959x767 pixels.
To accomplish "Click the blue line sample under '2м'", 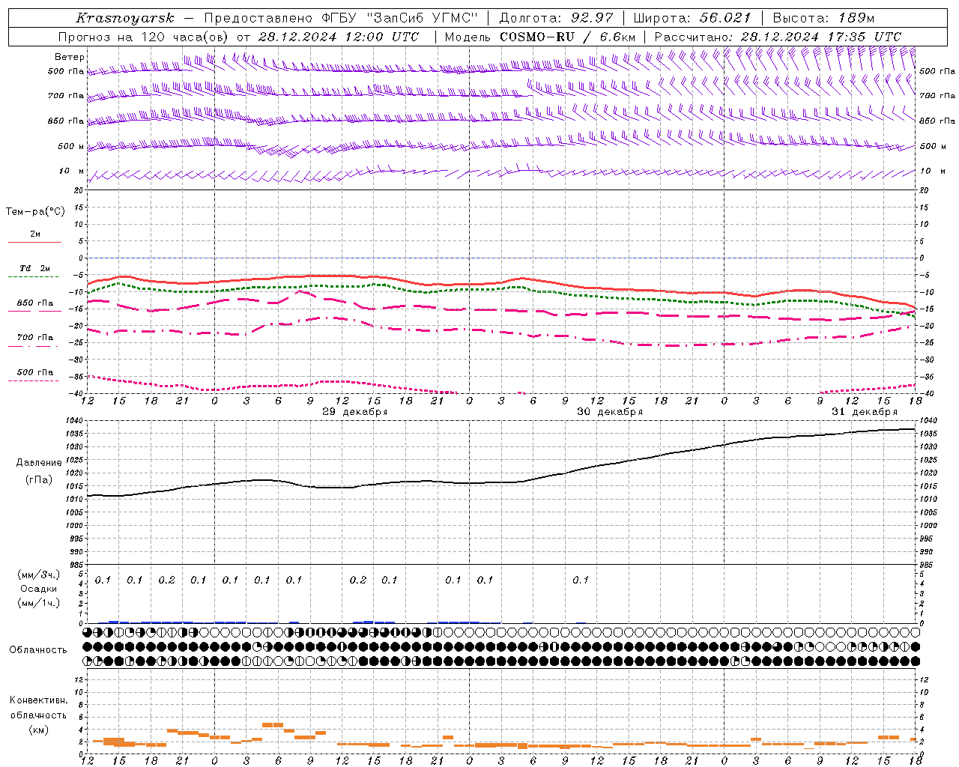I will [34, 243].
